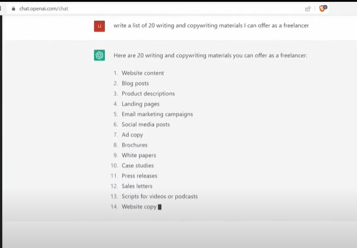Click list item 'Sales letters'
The width and height of the screenshot is (357, 248).
137,186
